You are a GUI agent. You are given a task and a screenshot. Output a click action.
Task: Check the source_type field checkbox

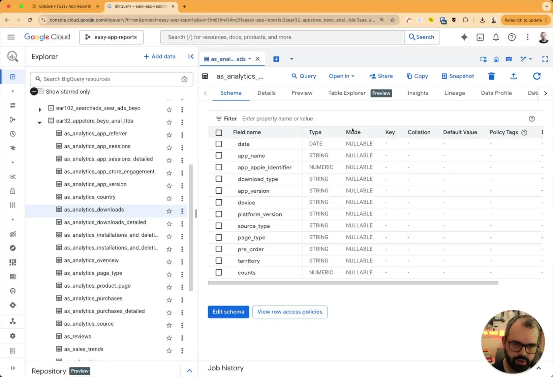(x=219, y=226)
